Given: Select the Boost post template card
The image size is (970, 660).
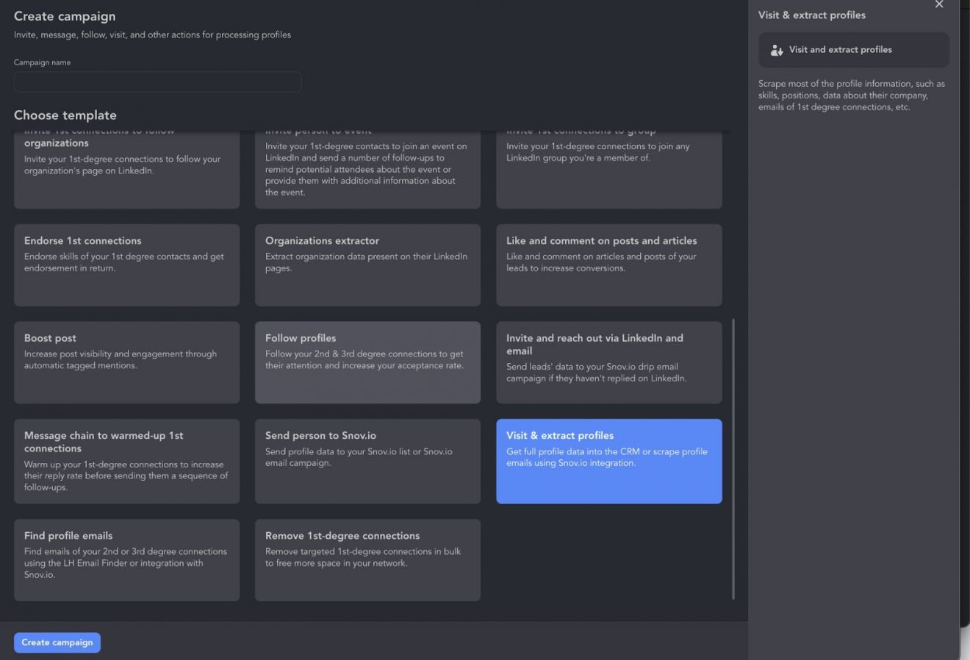Looking at the screenshot, I should click(x=126, y=362).
